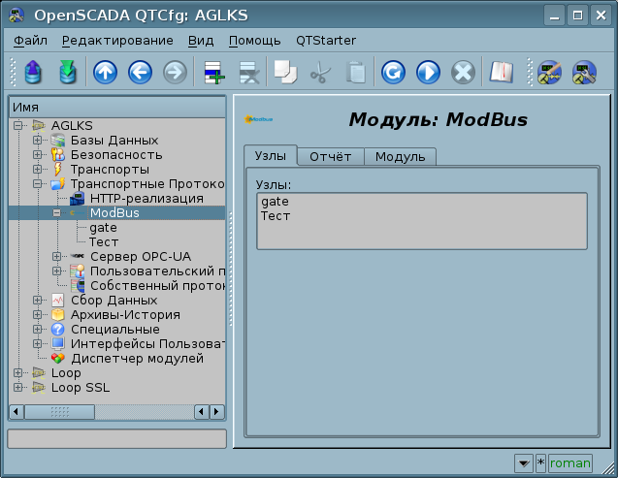The image size is (618, 478).
Task: Open the Файл menu
Action: pyautogui.click(x=30, y=41)
